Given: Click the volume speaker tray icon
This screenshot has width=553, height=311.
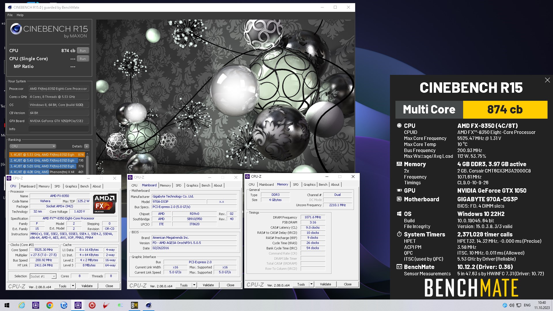Looking at the screenshot, I should coord(512,305).
